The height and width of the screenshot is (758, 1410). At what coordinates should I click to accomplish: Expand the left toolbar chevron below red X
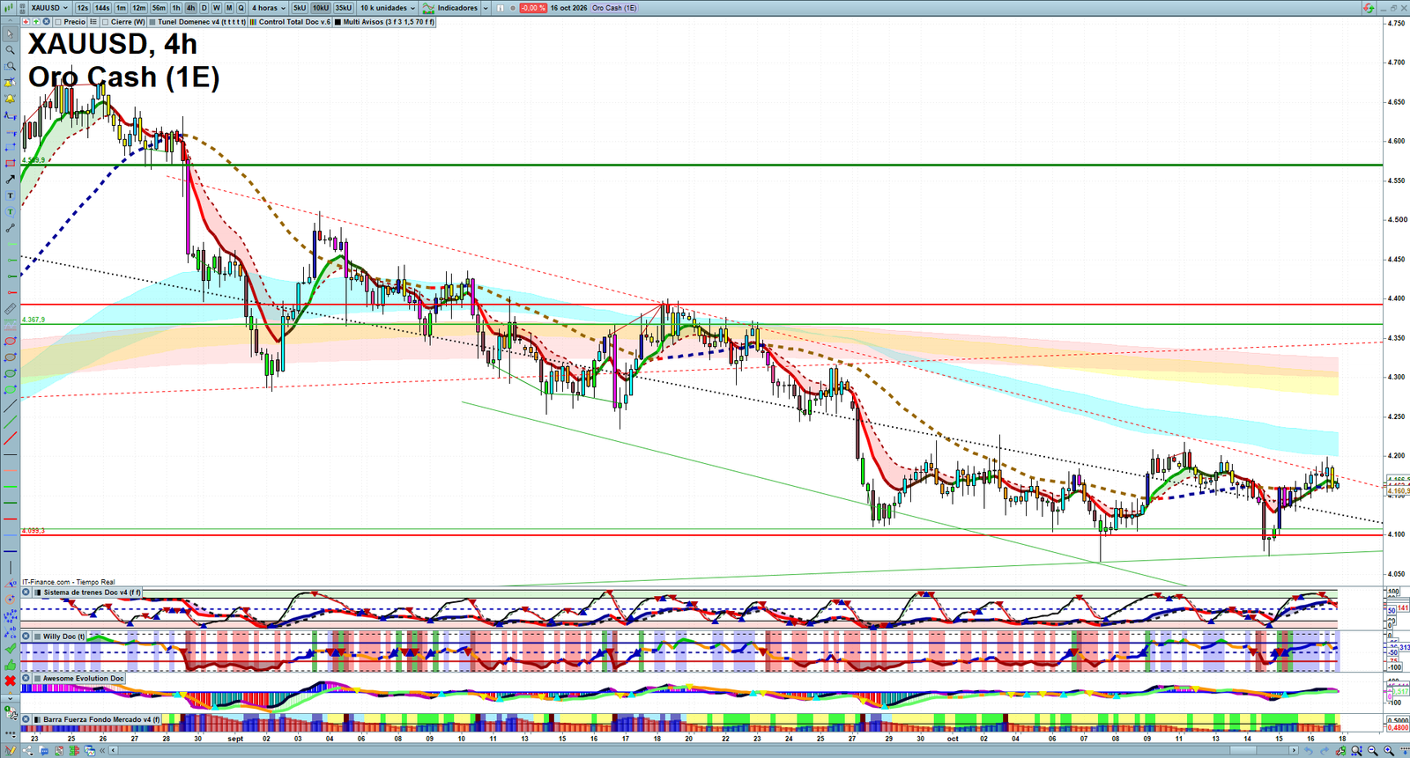point(11,697)
